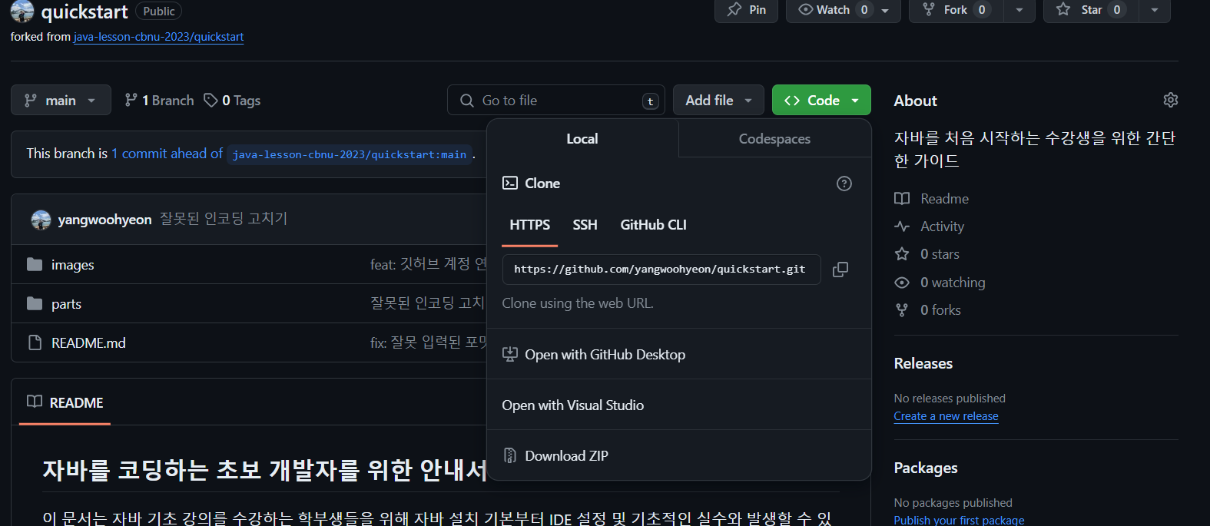This screenshot has height=526, width=1210.
Task: Open the main branch selector dropdown
Action: [x=61, y=100]
